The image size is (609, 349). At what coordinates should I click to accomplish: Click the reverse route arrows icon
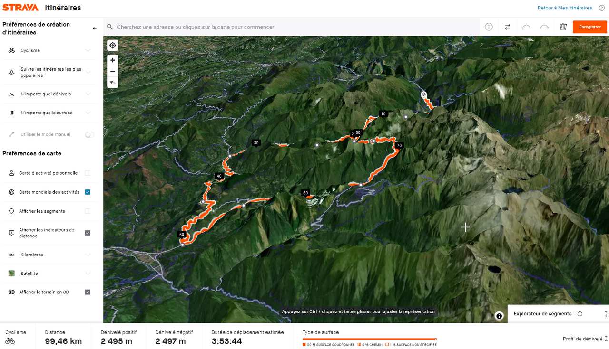[508, 27]
